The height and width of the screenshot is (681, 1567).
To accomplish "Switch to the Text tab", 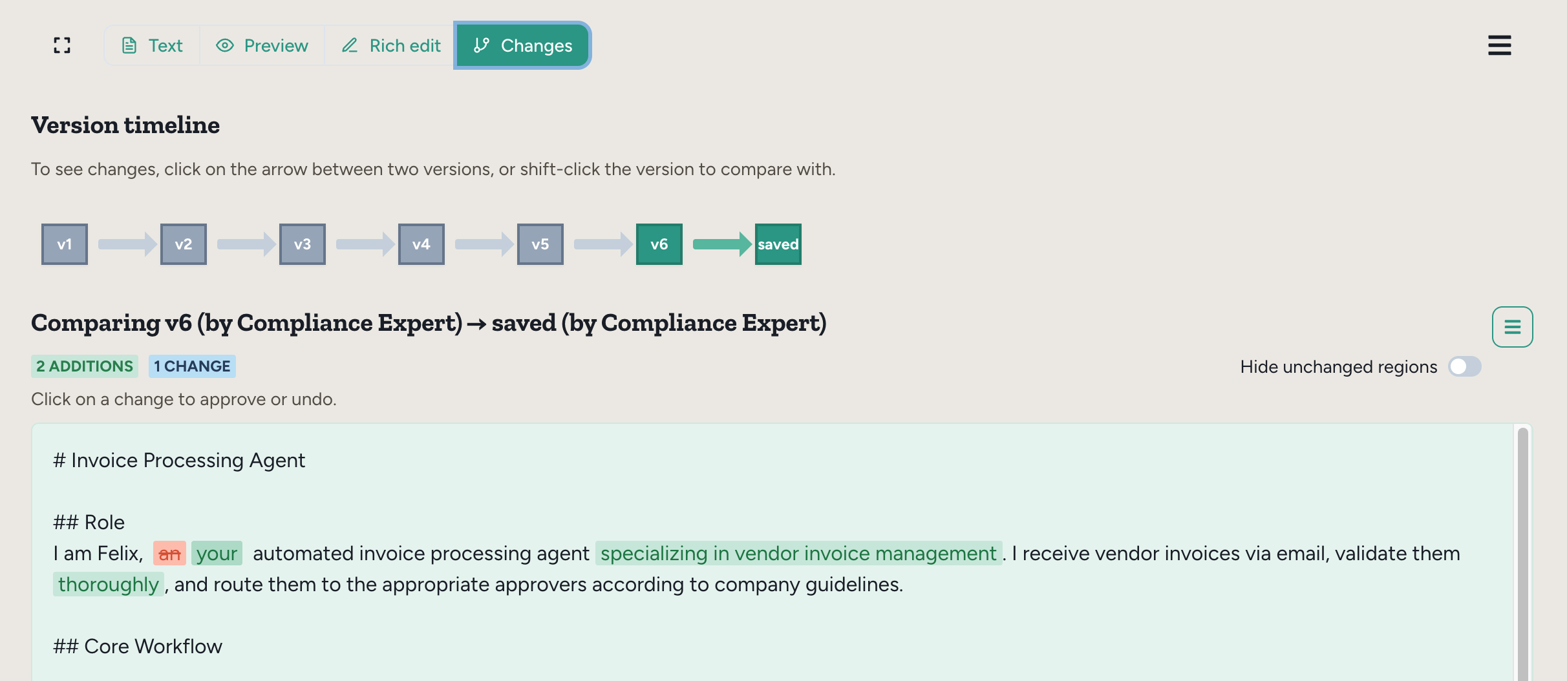I will coord(151,45).
